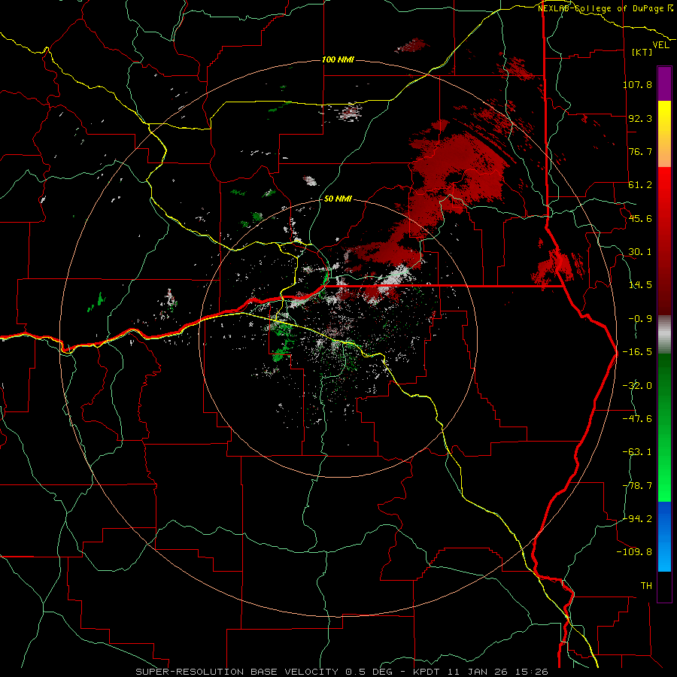Click the 76.7 velocity scale value
The width and height of the screenshot is (677, 677).
point(640,151)
